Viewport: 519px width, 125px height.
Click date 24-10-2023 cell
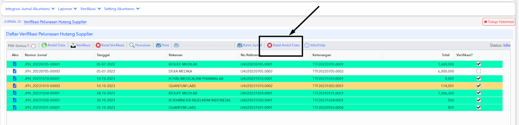(x=106, y=93)
